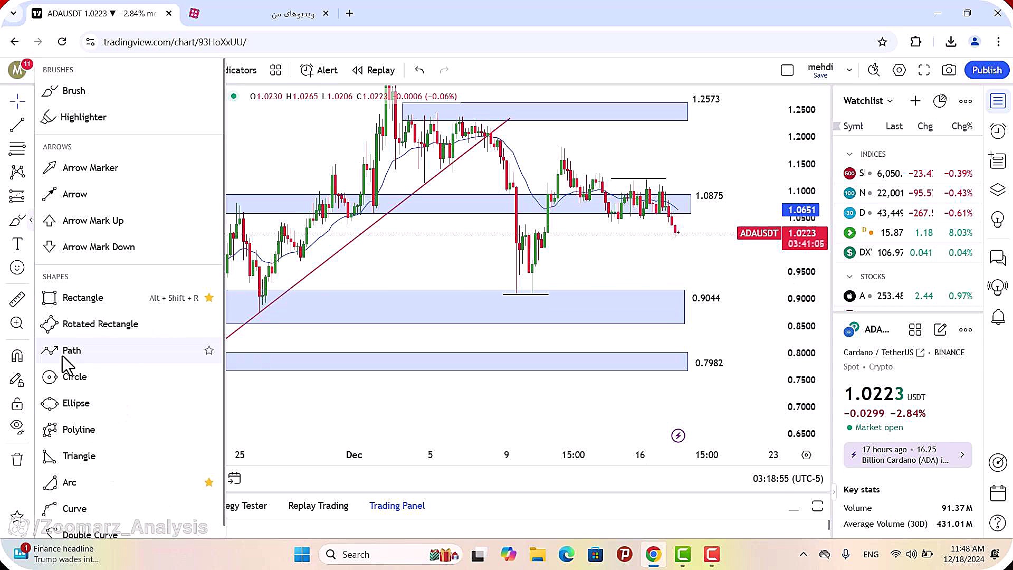The width and height of the screenshot is (1013, 570).
Task: Open forecasting and measurement tools
Action: [x=17, y=196]
